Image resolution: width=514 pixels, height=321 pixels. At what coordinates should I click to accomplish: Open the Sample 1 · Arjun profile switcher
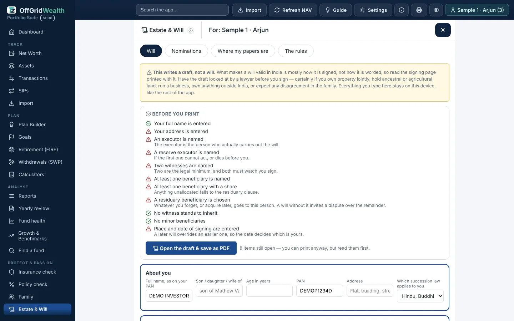point(477,10)
